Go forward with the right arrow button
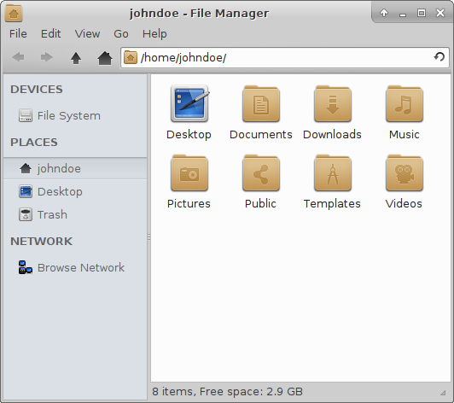454x403 pixels. click(x=46, y=58)
